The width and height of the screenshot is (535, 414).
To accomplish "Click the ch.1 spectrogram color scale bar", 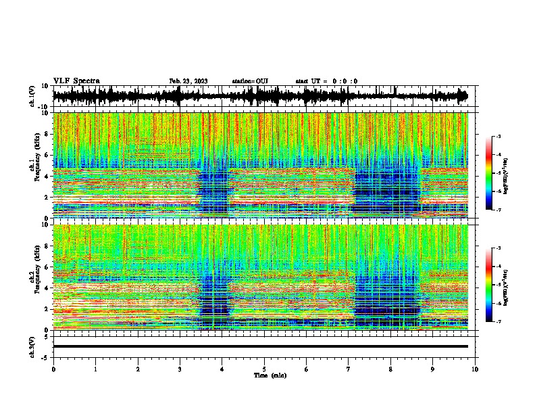I will 489,173.
